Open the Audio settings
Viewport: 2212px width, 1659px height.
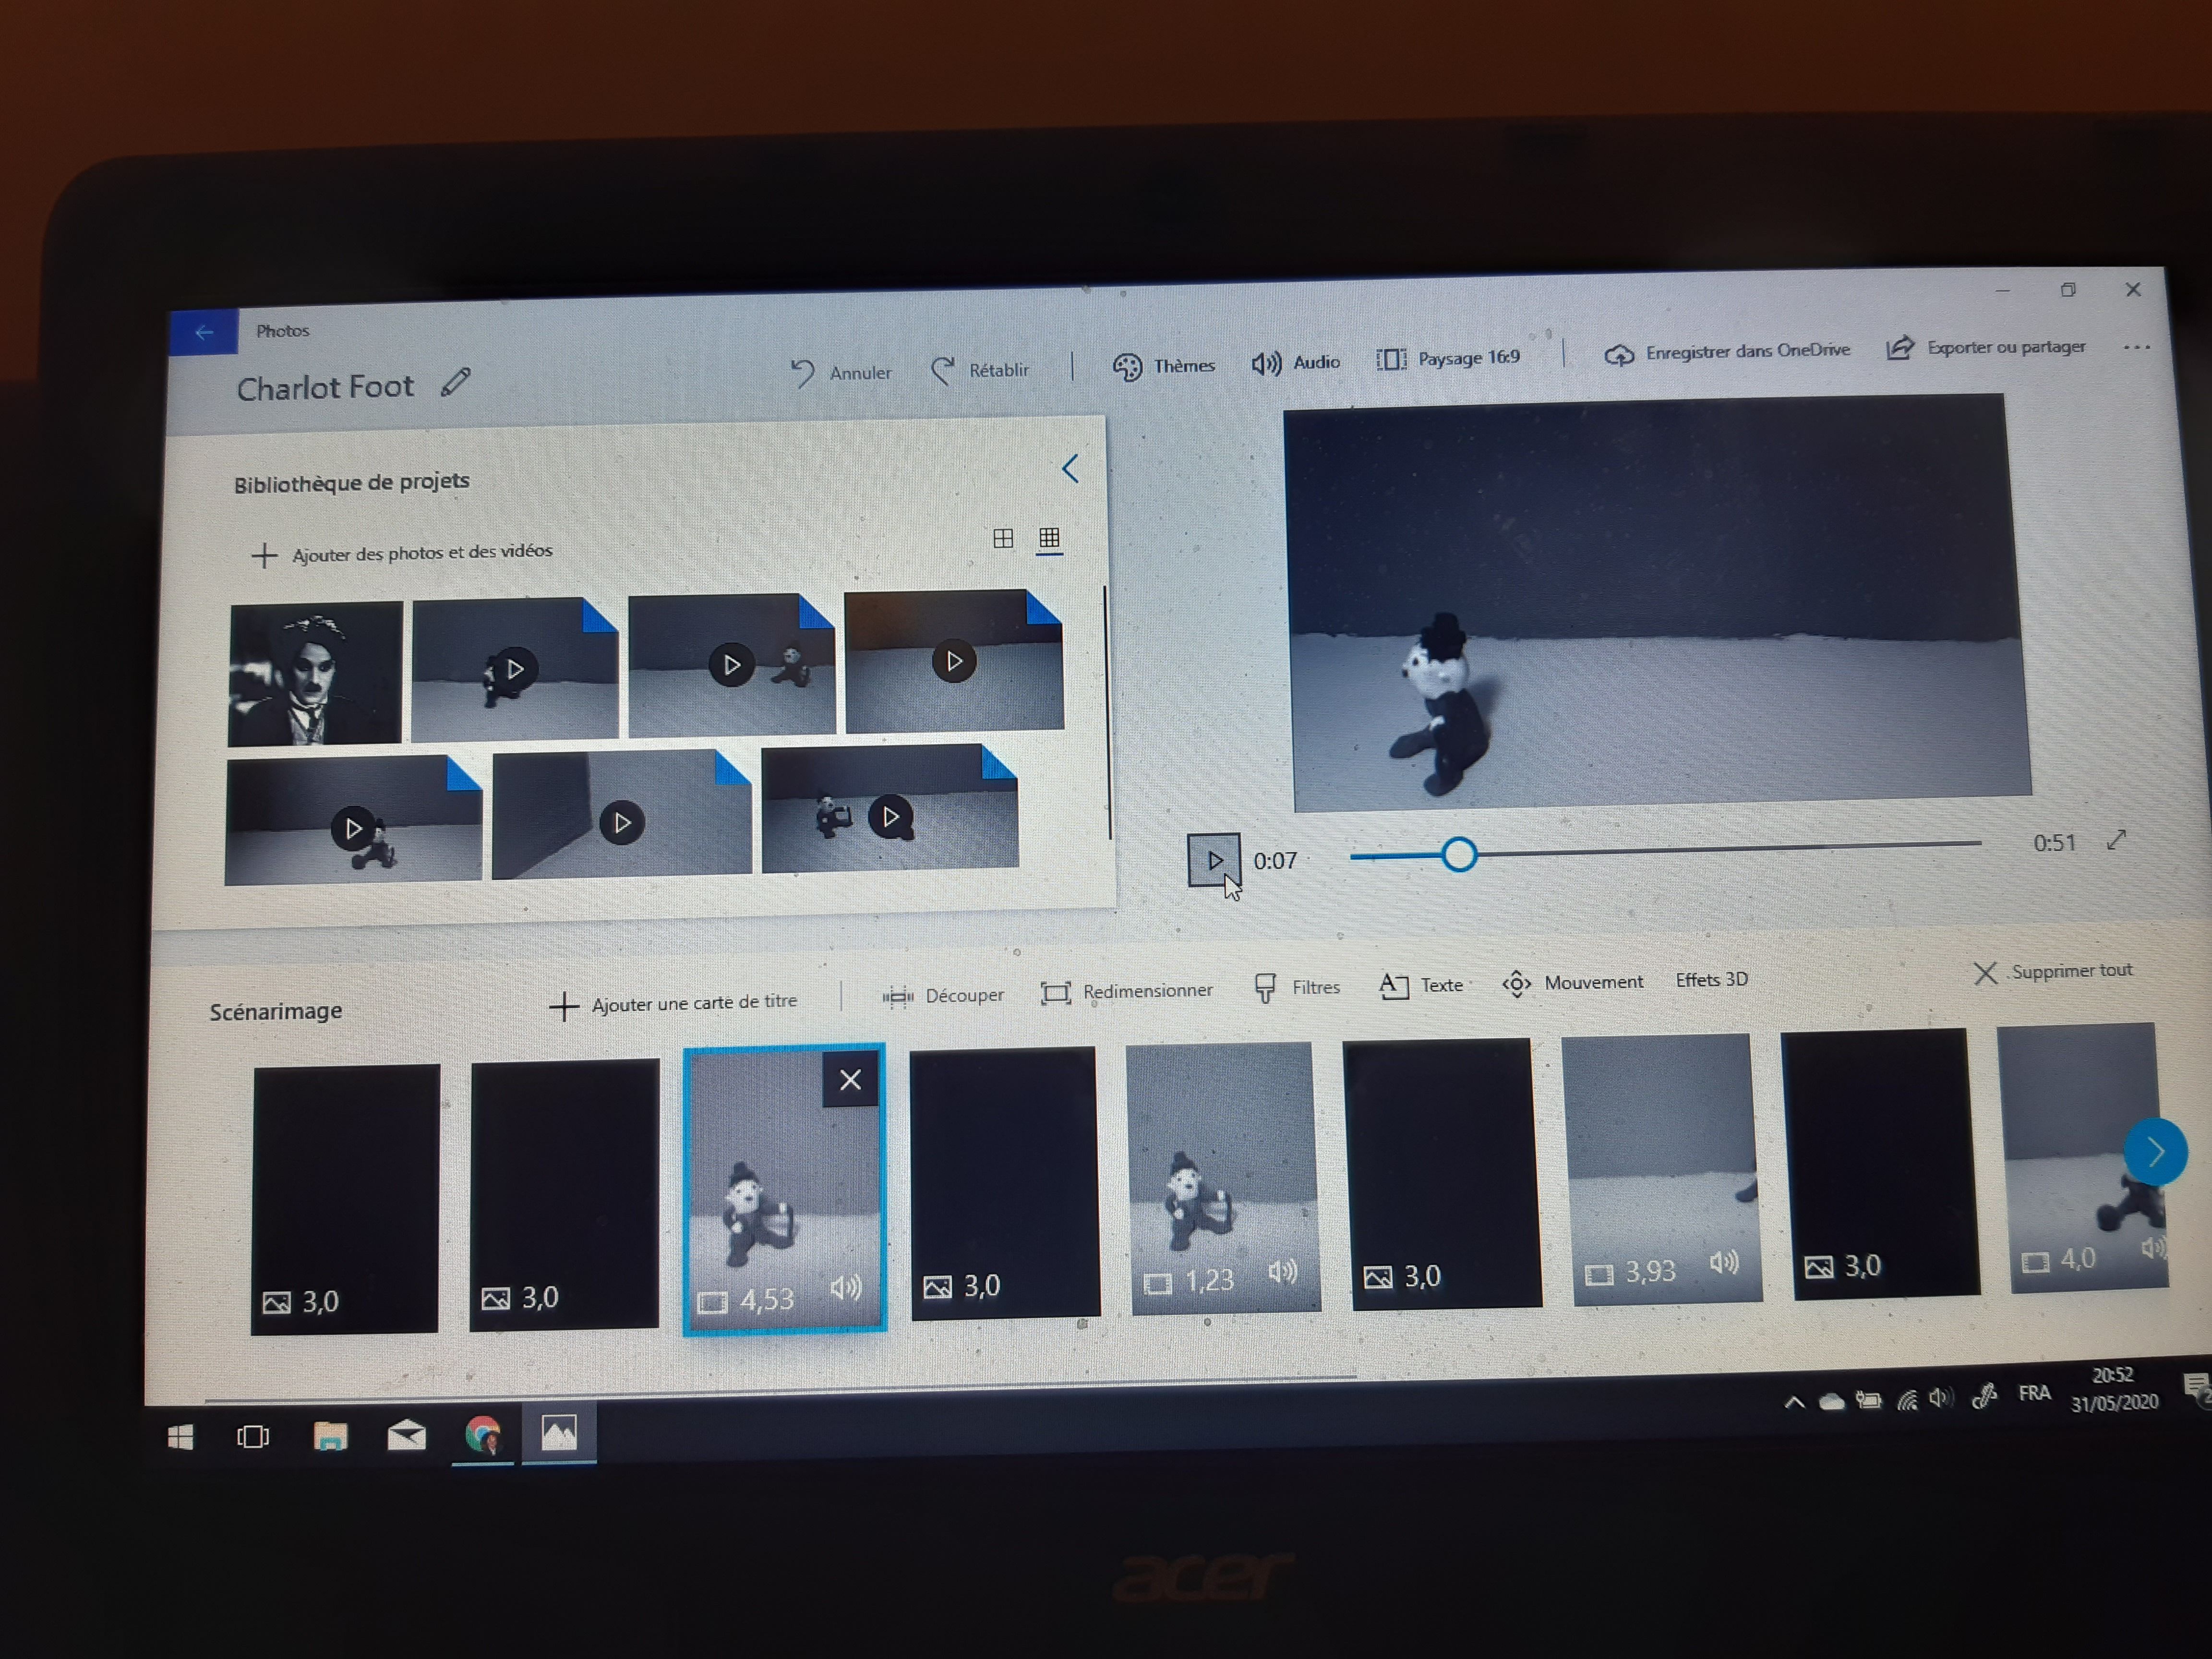(x=1295, y=362)
